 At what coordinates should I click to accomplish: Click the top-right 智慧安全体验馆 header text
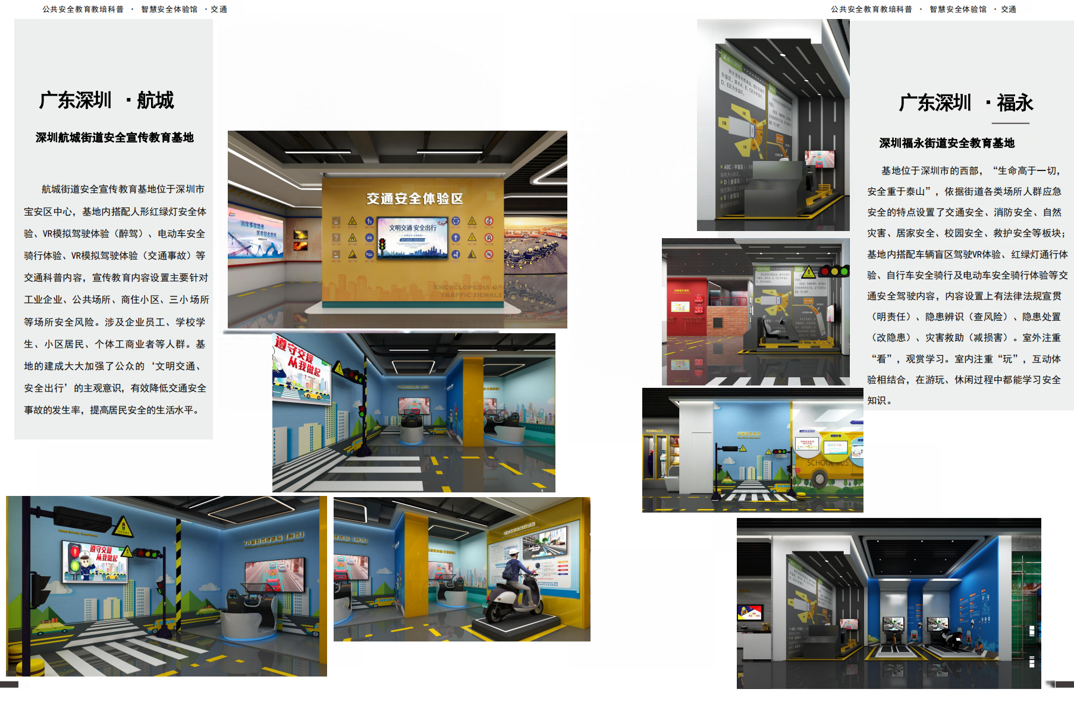957,10
